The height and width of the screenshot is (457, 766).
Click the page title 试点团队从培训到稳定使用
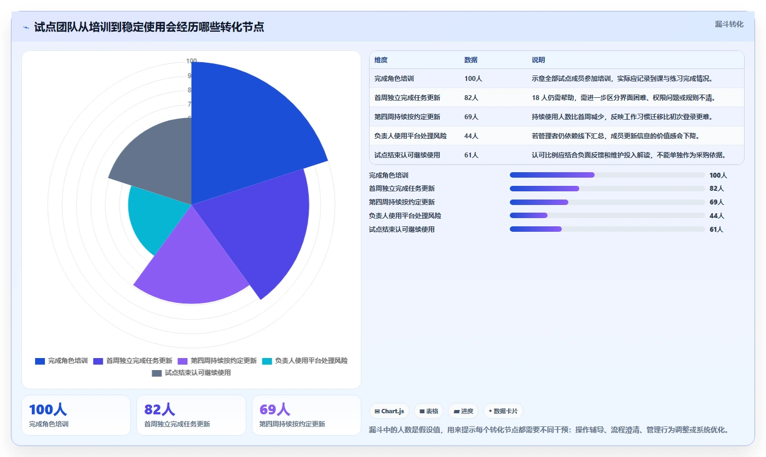149,27
